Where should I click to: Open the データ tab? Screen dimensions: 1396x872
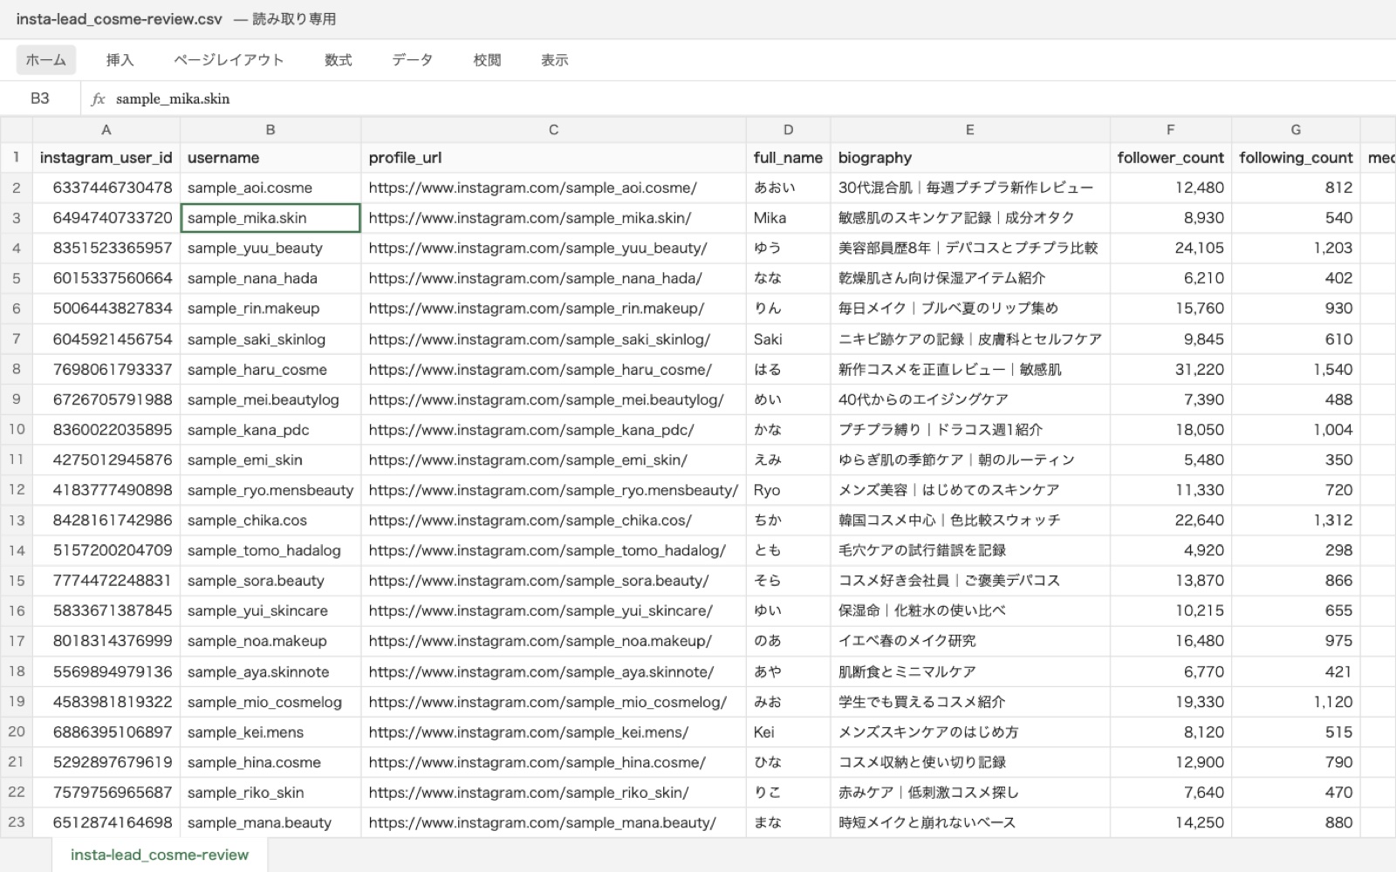click(x=412, y=60)
